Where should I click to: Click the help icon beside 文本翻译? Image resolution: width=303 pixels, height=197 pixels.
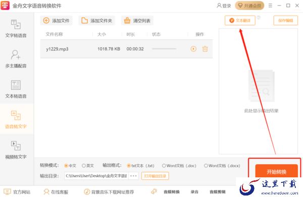pos(259,17)
